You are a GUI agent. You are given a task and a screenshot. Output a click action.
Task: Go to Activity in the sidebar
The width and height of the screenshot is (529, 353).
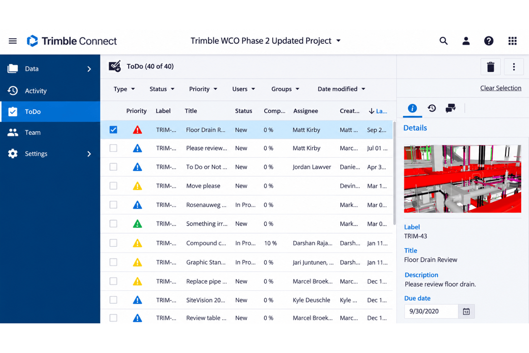point(50,91)
